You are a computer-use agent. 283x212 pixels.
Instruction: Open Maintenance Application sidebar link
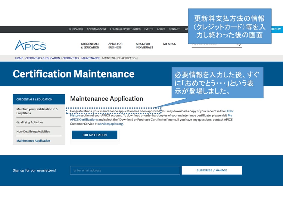point(33,141)
